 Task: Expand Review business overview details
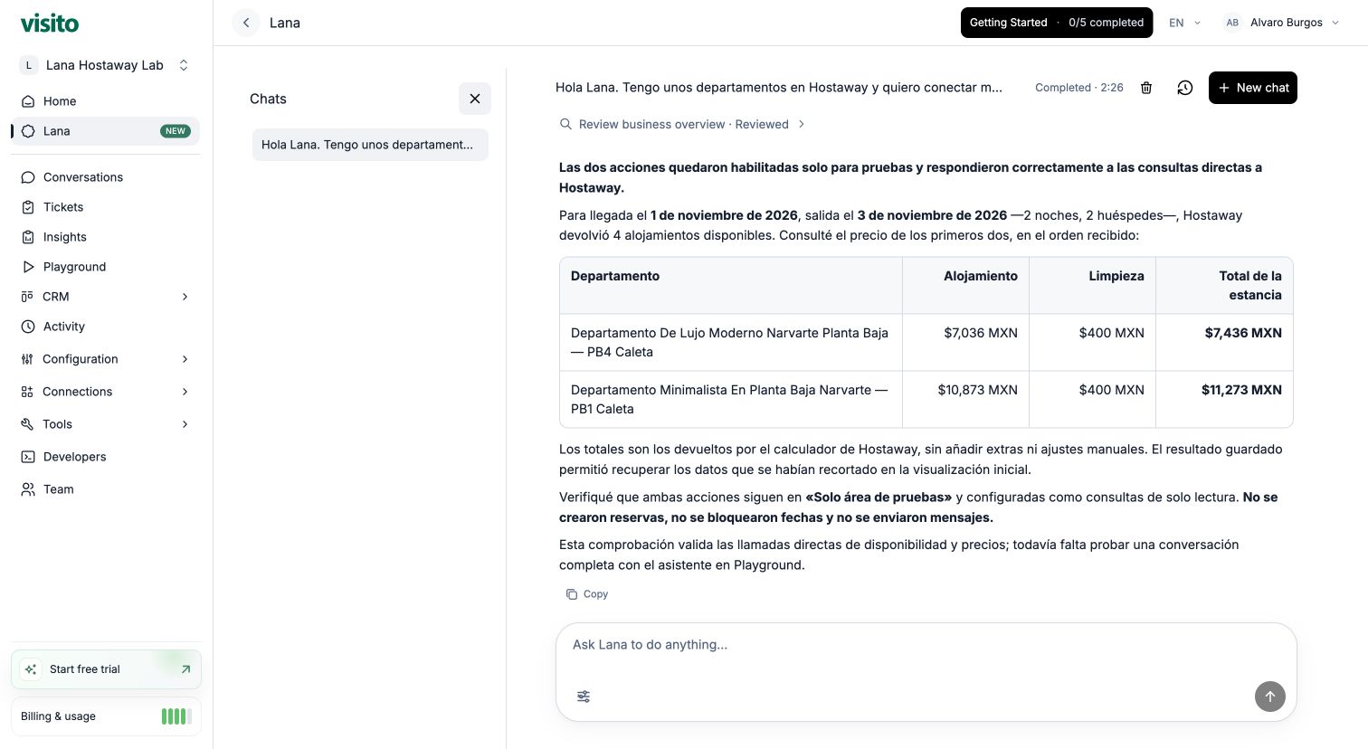682,124
